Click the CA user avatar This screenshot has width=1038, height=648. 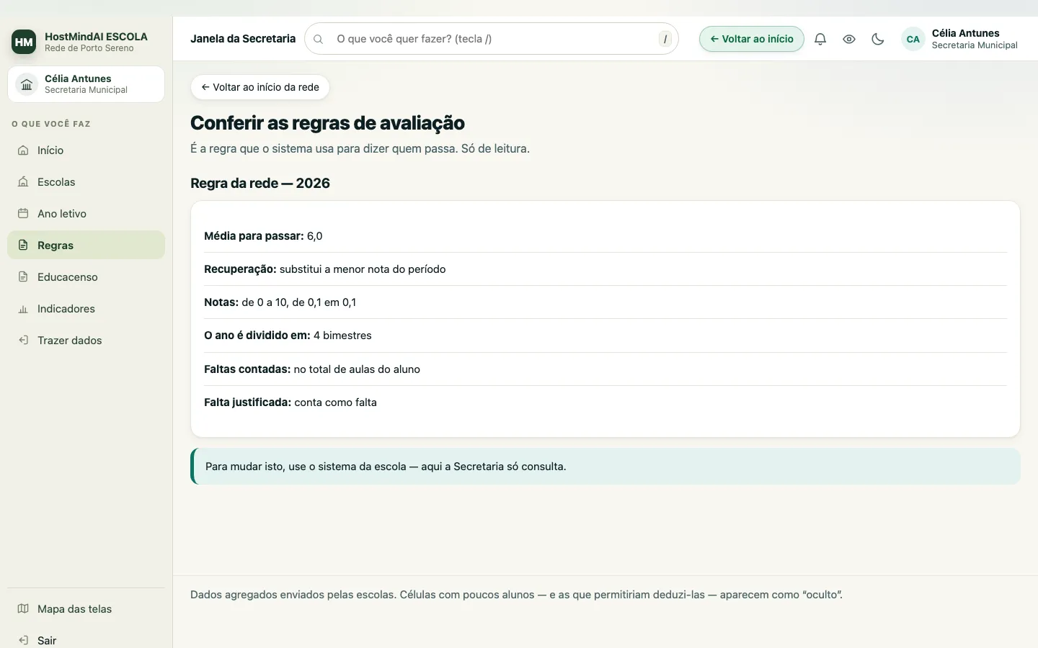pyautogui.click(x=913, y=39)
